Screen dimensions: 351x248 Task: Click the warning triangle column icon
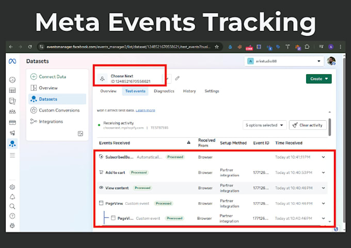point(189,142)
